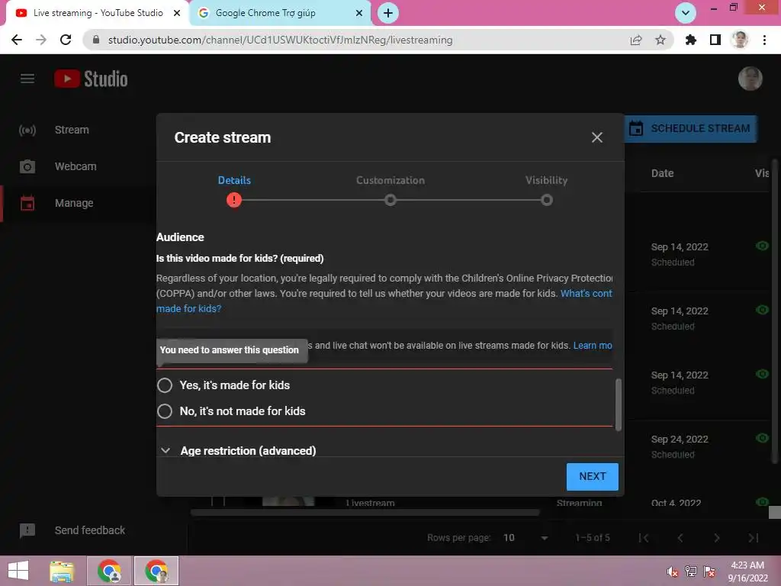Switch to Live streaming YouTube Studio tab
The image size is (781, 586).
pos(98,13)
